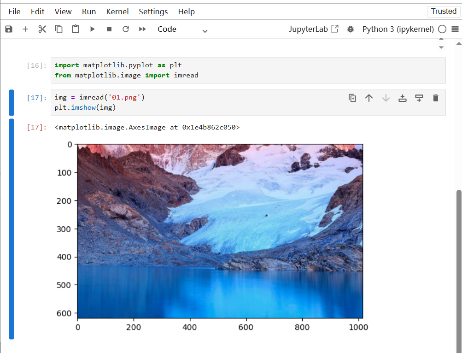Collapse cell 17 output using blue bar
The height and width of the screenshot is (353, 462).
coord(12,229)
